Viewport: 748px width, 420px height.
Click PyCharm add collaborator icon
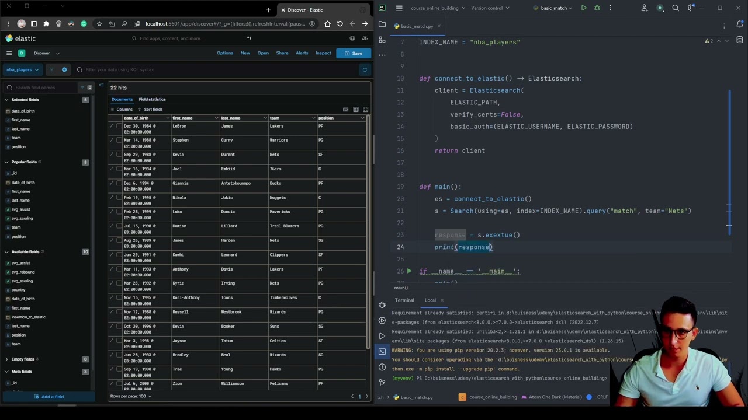645,8
